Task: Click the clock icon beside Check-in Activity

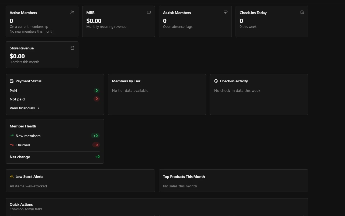Action: [x=216, y=81]
